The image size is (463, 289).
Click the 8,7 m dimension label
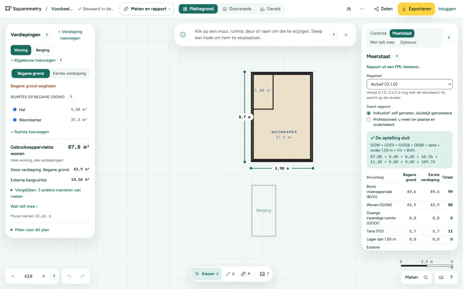click(x=245, y=117)
